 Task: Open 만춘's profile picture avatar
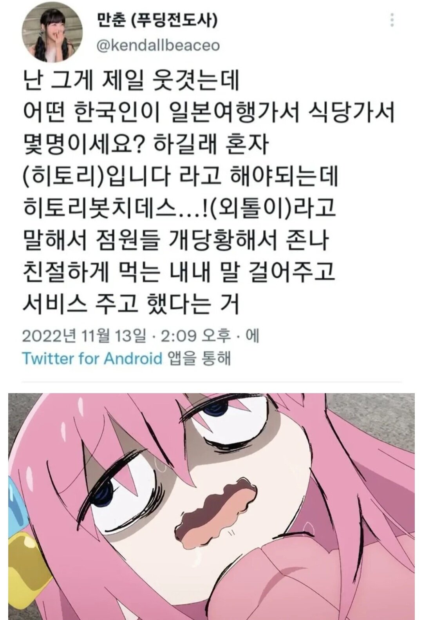pyautogui.click(x=56, y=34)
